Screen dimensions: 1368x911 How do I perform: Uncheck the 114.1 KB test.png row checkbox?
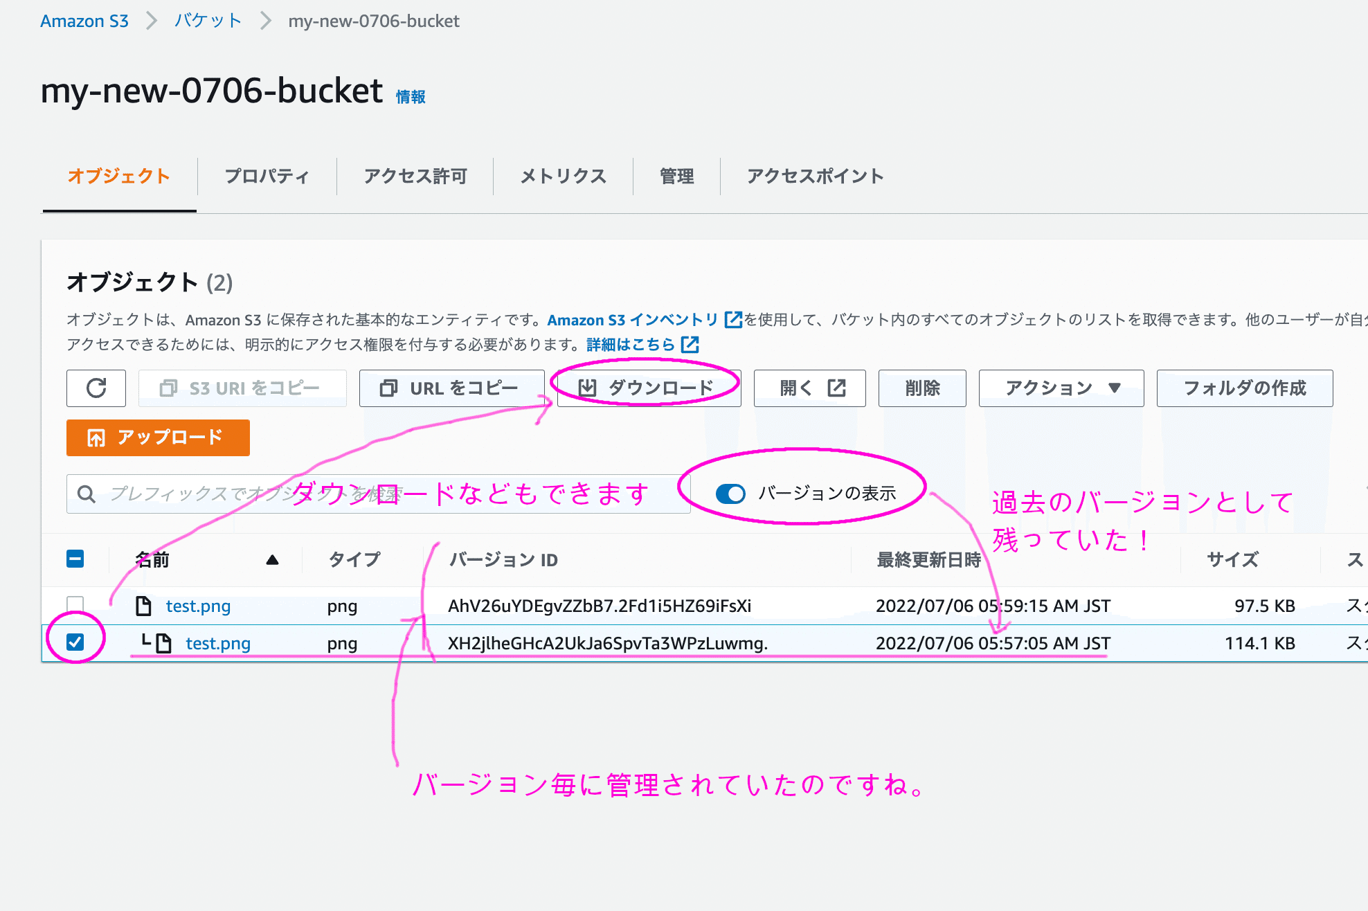(75, 642)
